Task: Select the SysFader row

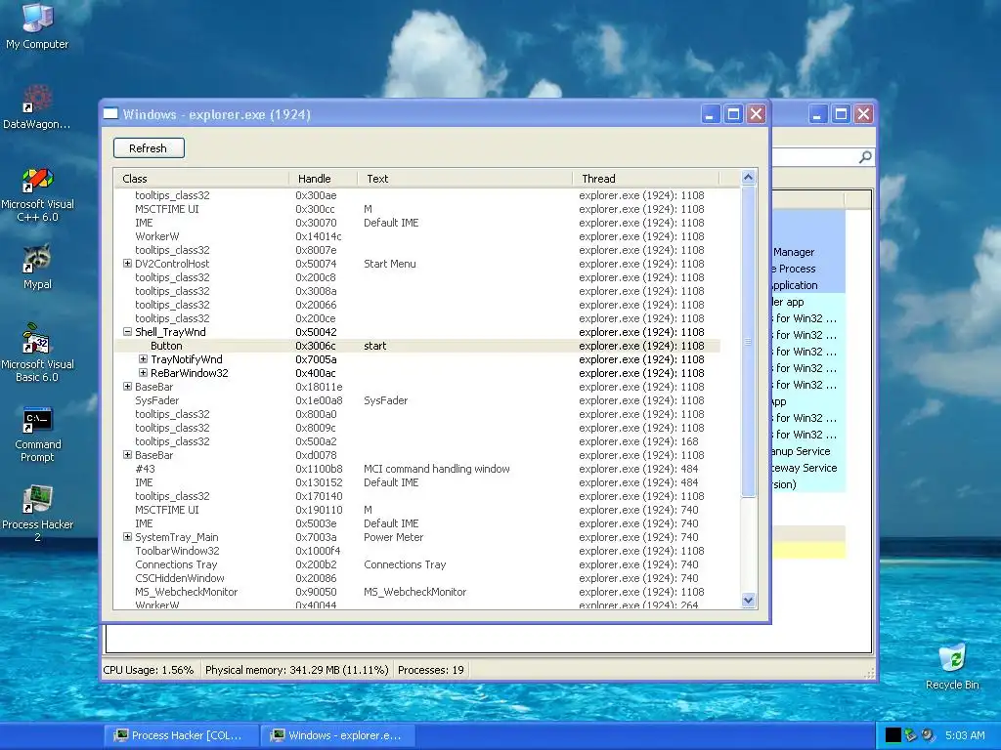Action: click(417, 400)
